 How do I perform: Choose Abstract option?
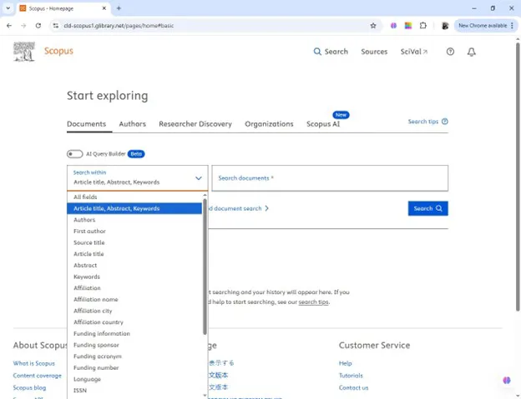[134, 265]
